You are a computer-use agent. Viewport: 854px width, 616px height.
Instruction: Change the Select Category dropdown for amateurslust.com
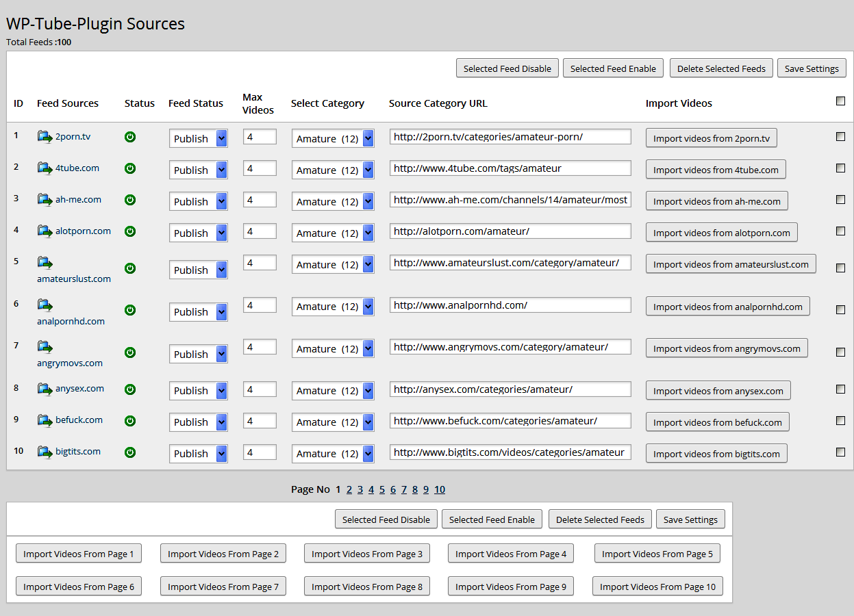(333, 264)
